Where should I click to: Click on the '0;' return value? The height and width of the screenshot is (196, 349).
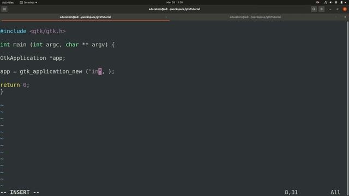(26, 85)
